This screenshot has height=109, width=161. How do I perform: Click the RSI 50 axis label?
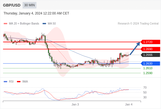click(x=145, y=92)
